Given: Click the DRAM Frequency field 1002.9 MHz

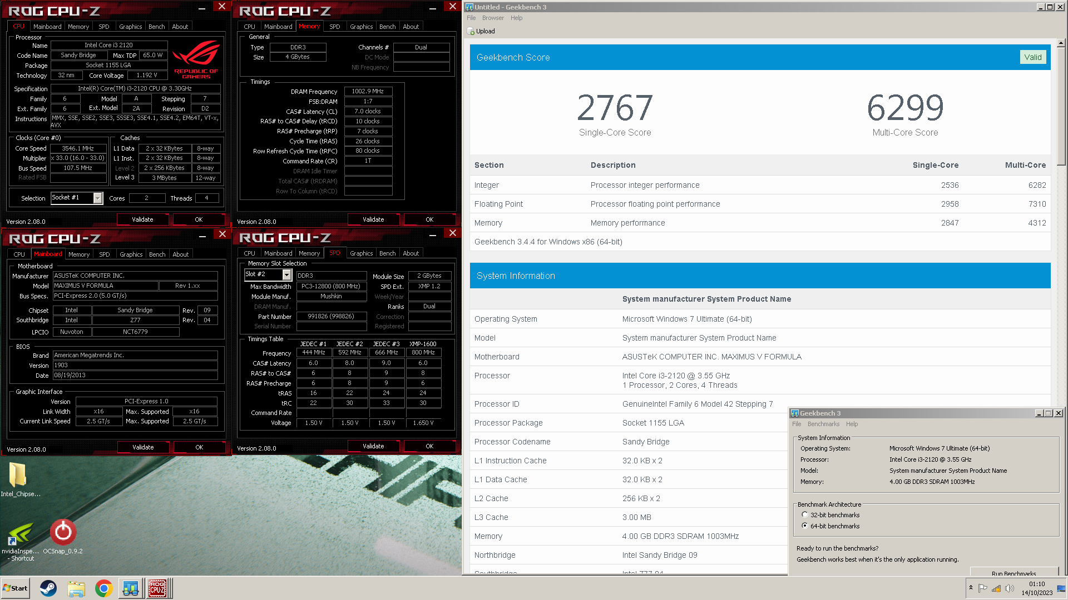Looking at the screenshot, I should (368, 91).
